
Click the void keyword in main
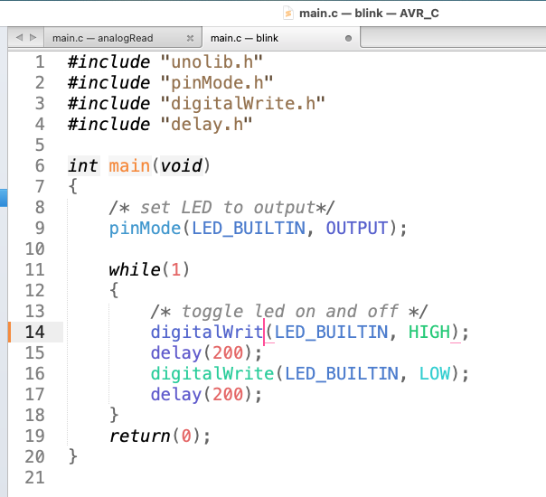(x=182, y=165)
